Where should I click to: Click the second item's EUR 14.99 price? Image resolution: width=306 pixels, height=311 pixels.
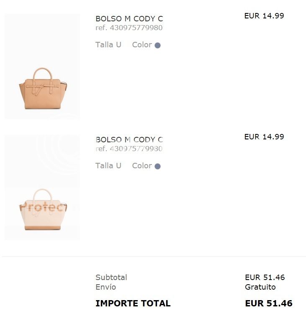coord(264,137)
